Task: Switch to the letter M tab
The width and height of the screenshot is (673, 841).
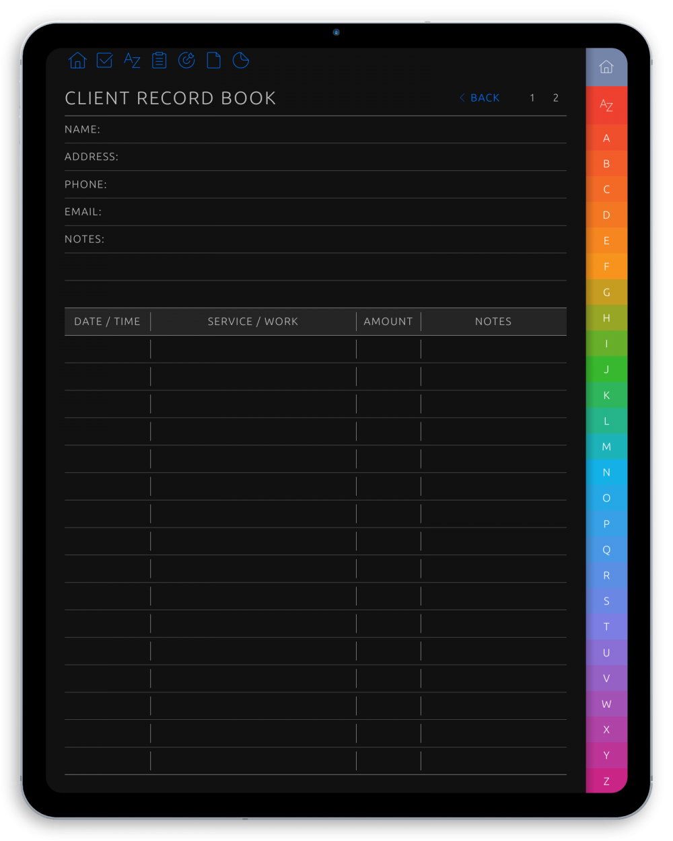Action: [x=606, y=446]
